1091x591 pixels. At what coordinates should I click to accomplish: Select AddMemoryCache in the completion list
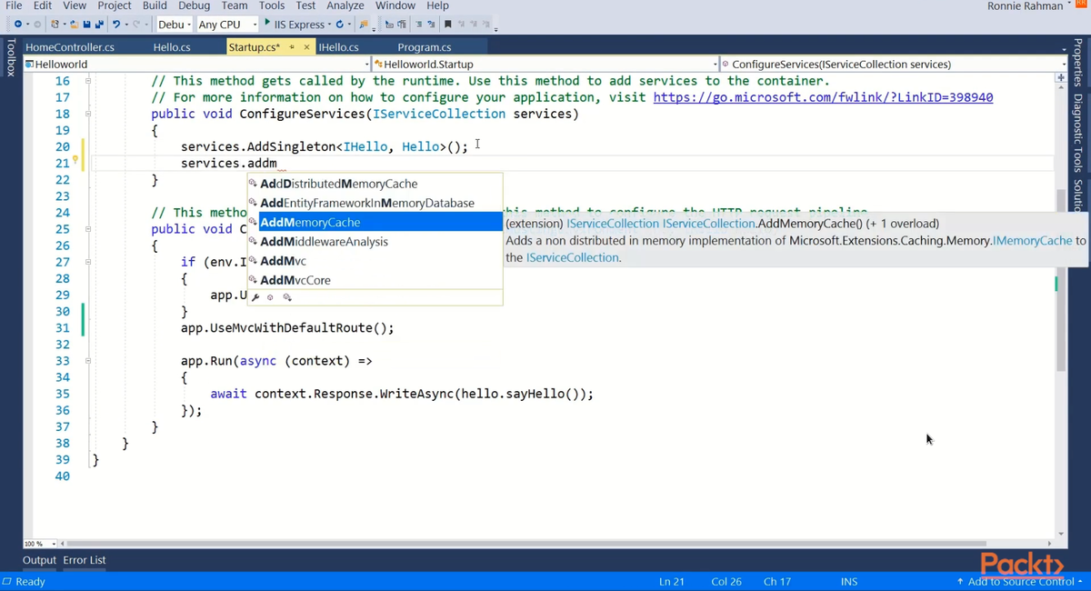coord(375,222)
